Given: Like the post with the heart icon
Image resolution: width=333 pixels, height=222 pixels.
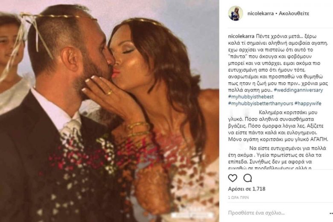Looking at the screenshot, I should point(233,178).
